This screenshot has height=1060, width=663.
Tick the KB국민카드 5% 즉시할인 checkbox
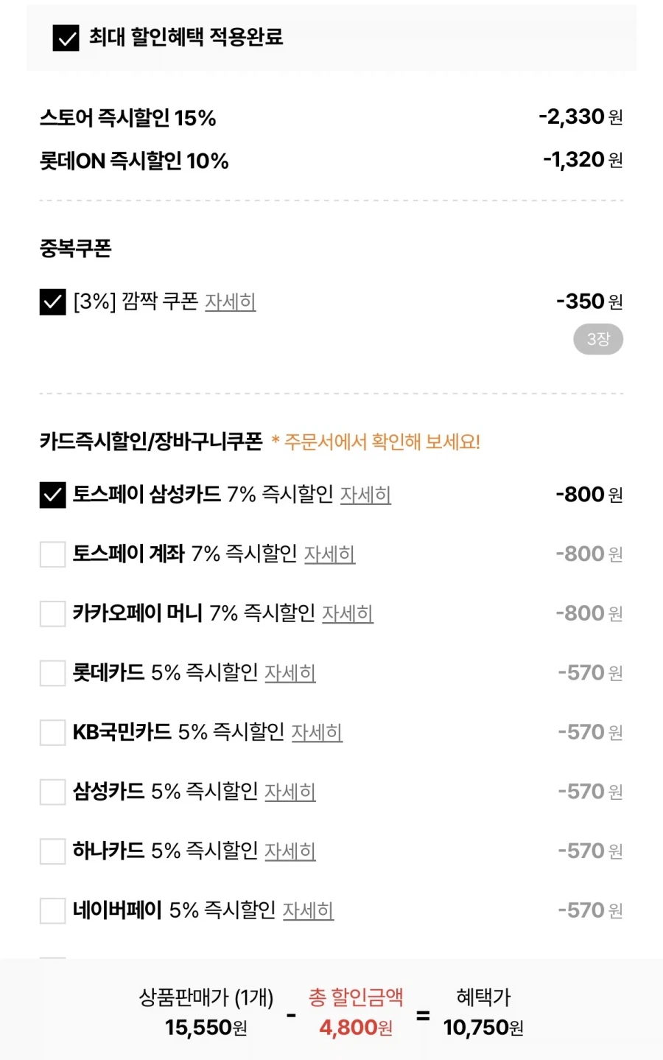(x=52, y=733)
